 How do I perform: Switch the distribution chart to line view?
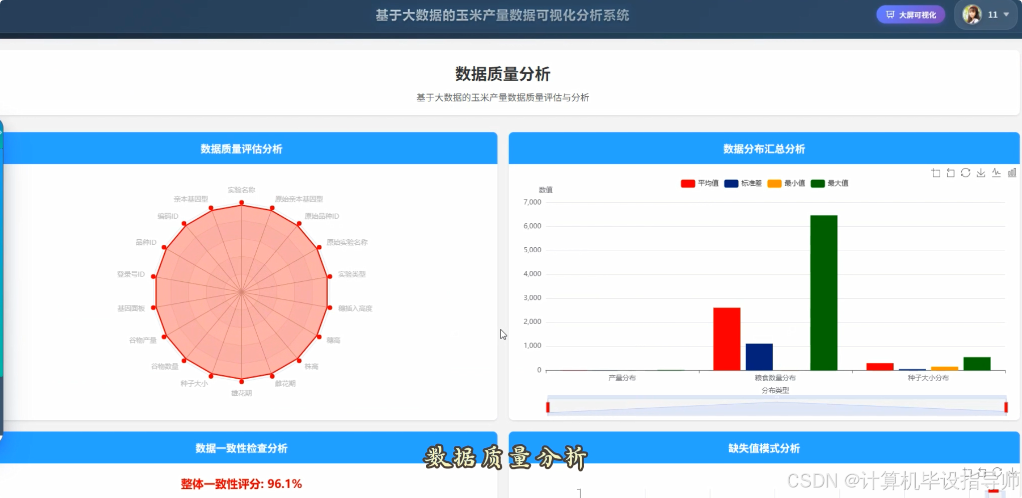point(997,173)
